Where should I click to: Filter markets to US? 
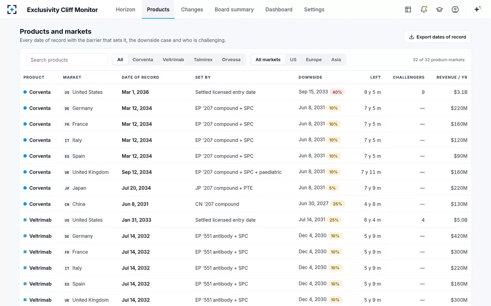[x=293, y=60]
